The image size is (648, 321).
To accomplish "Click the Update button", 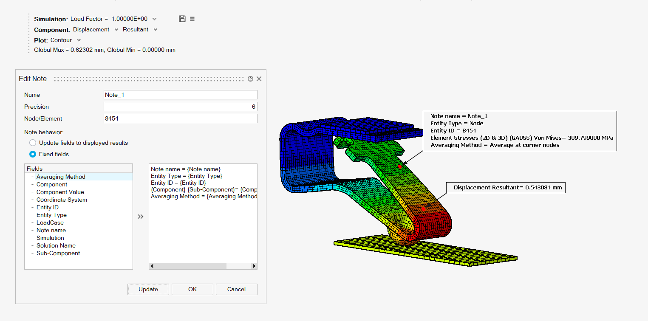I will (x=148, y=289).
